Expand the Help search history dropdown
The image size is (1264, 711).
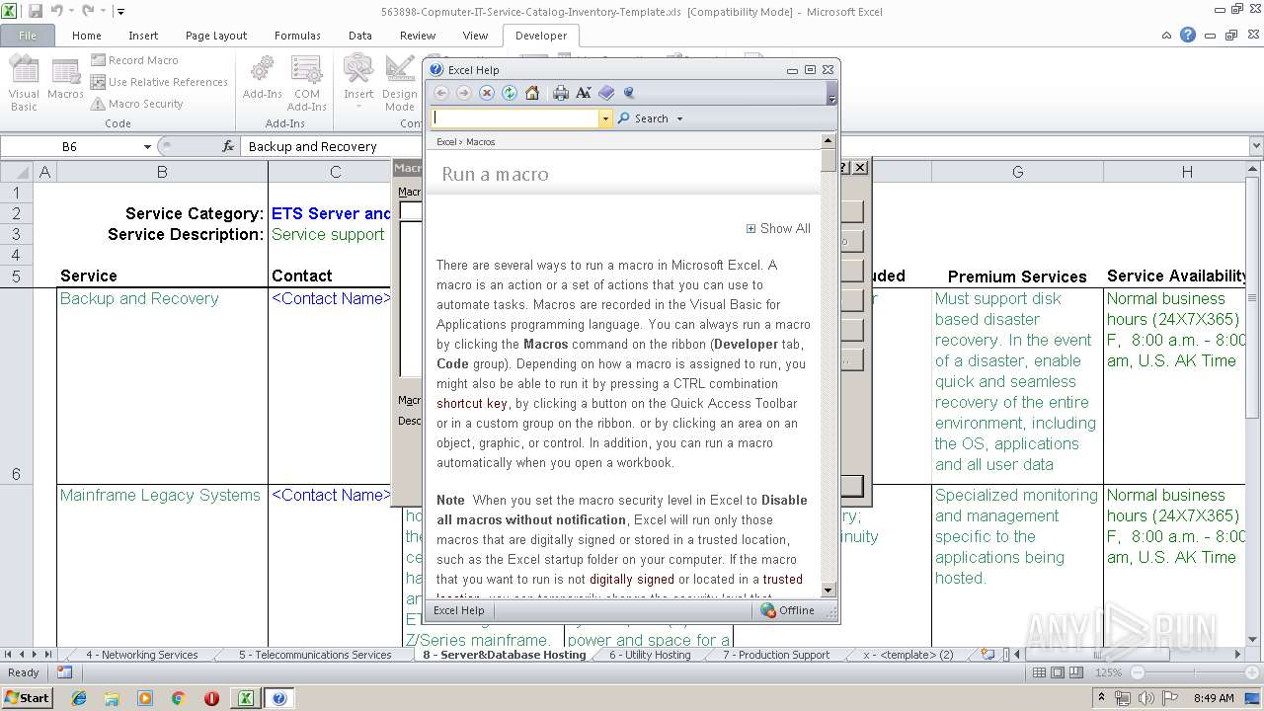click(x=606, y=118)
